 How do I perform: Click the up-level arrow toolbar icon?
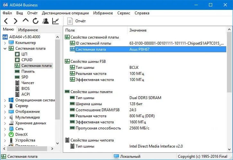click(x=26, y=20)
